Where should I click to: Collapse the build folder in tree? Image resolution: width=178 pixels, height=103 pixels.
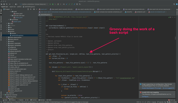[10, 12]
